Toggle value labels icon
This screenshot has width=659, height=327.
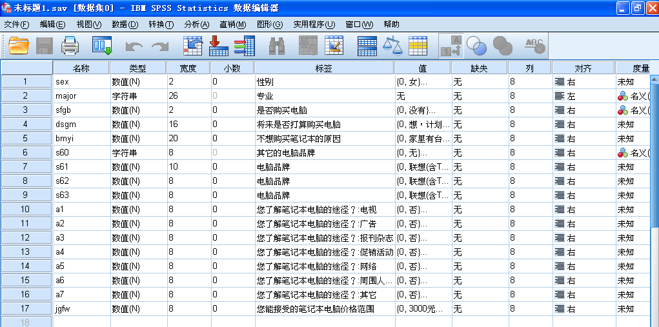[x=451, y=46]
